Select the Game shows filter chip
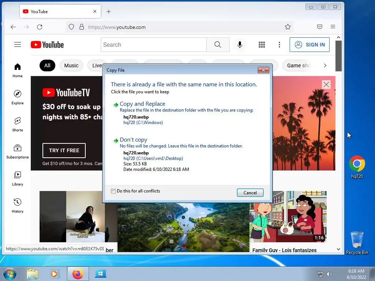375x281 pixels. pos(298,65)
